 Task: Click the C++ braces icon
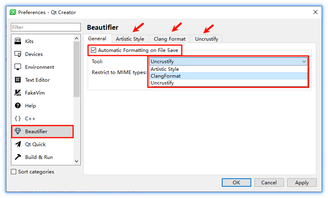point(18,119)
